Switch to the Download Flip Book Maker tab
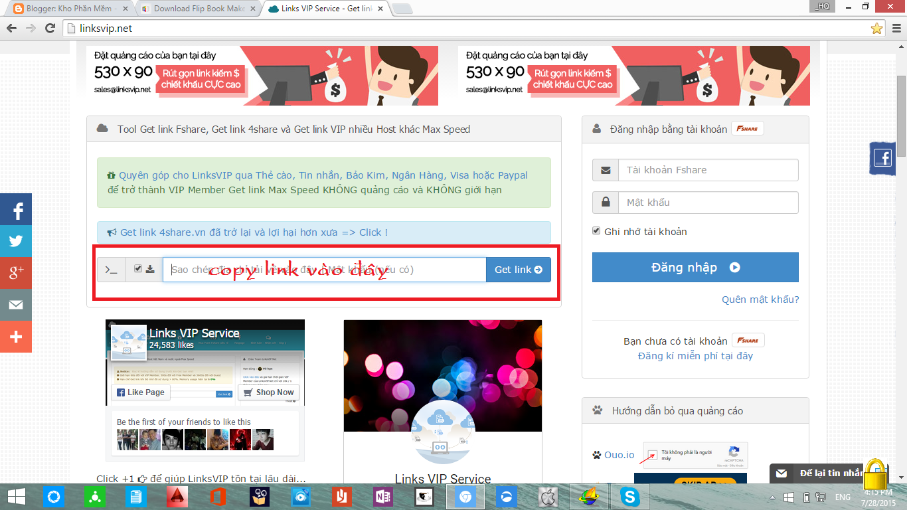Image resolution: width=907 pixels, height=510 pixels. coord(197,9)
